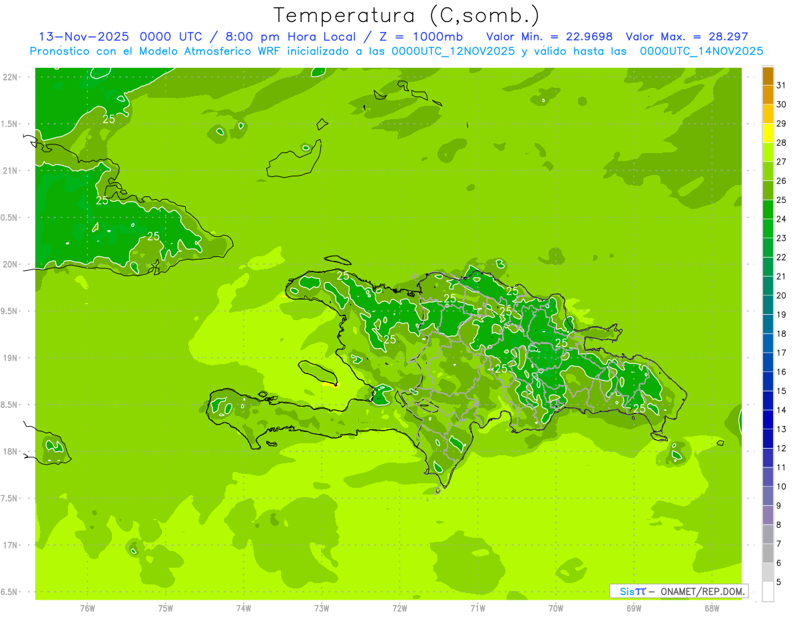Click the "72W" longitude axis label
The image size is (799, 617).
[400, 608]
